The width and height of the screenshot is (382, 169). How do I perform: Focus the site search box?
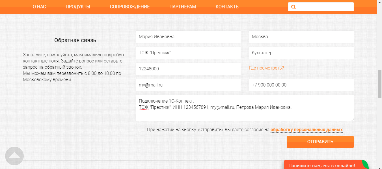(x=321, y=7)
